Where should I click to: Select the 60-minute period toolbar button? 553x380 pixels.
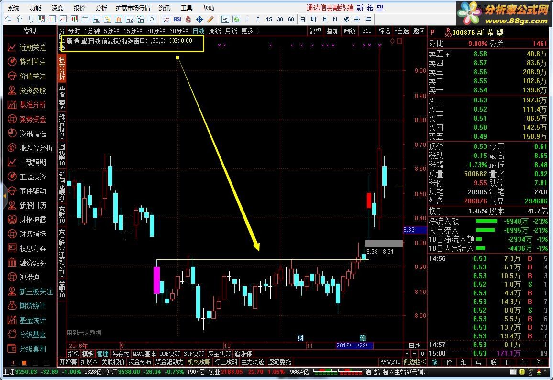pyautogui.click(x=291, y=19)
